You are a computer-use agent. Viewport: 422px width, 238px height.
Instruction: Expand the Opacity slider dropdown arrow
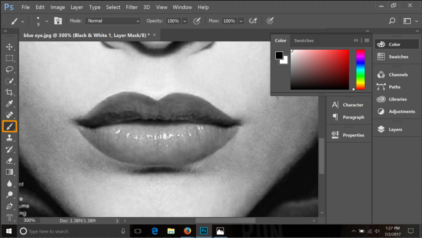tap(185, 21)
